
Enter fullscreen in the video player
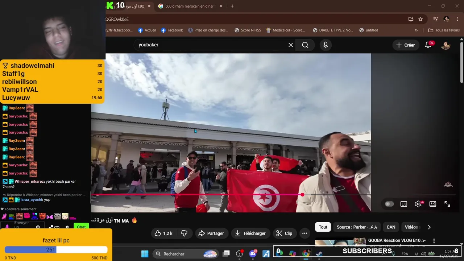[447, 204]
